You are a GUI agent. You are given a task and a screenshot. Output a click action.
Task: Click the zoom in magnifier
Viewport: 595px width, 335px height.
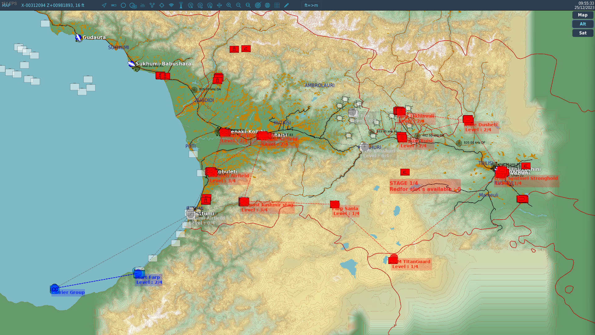pos(229,5)
